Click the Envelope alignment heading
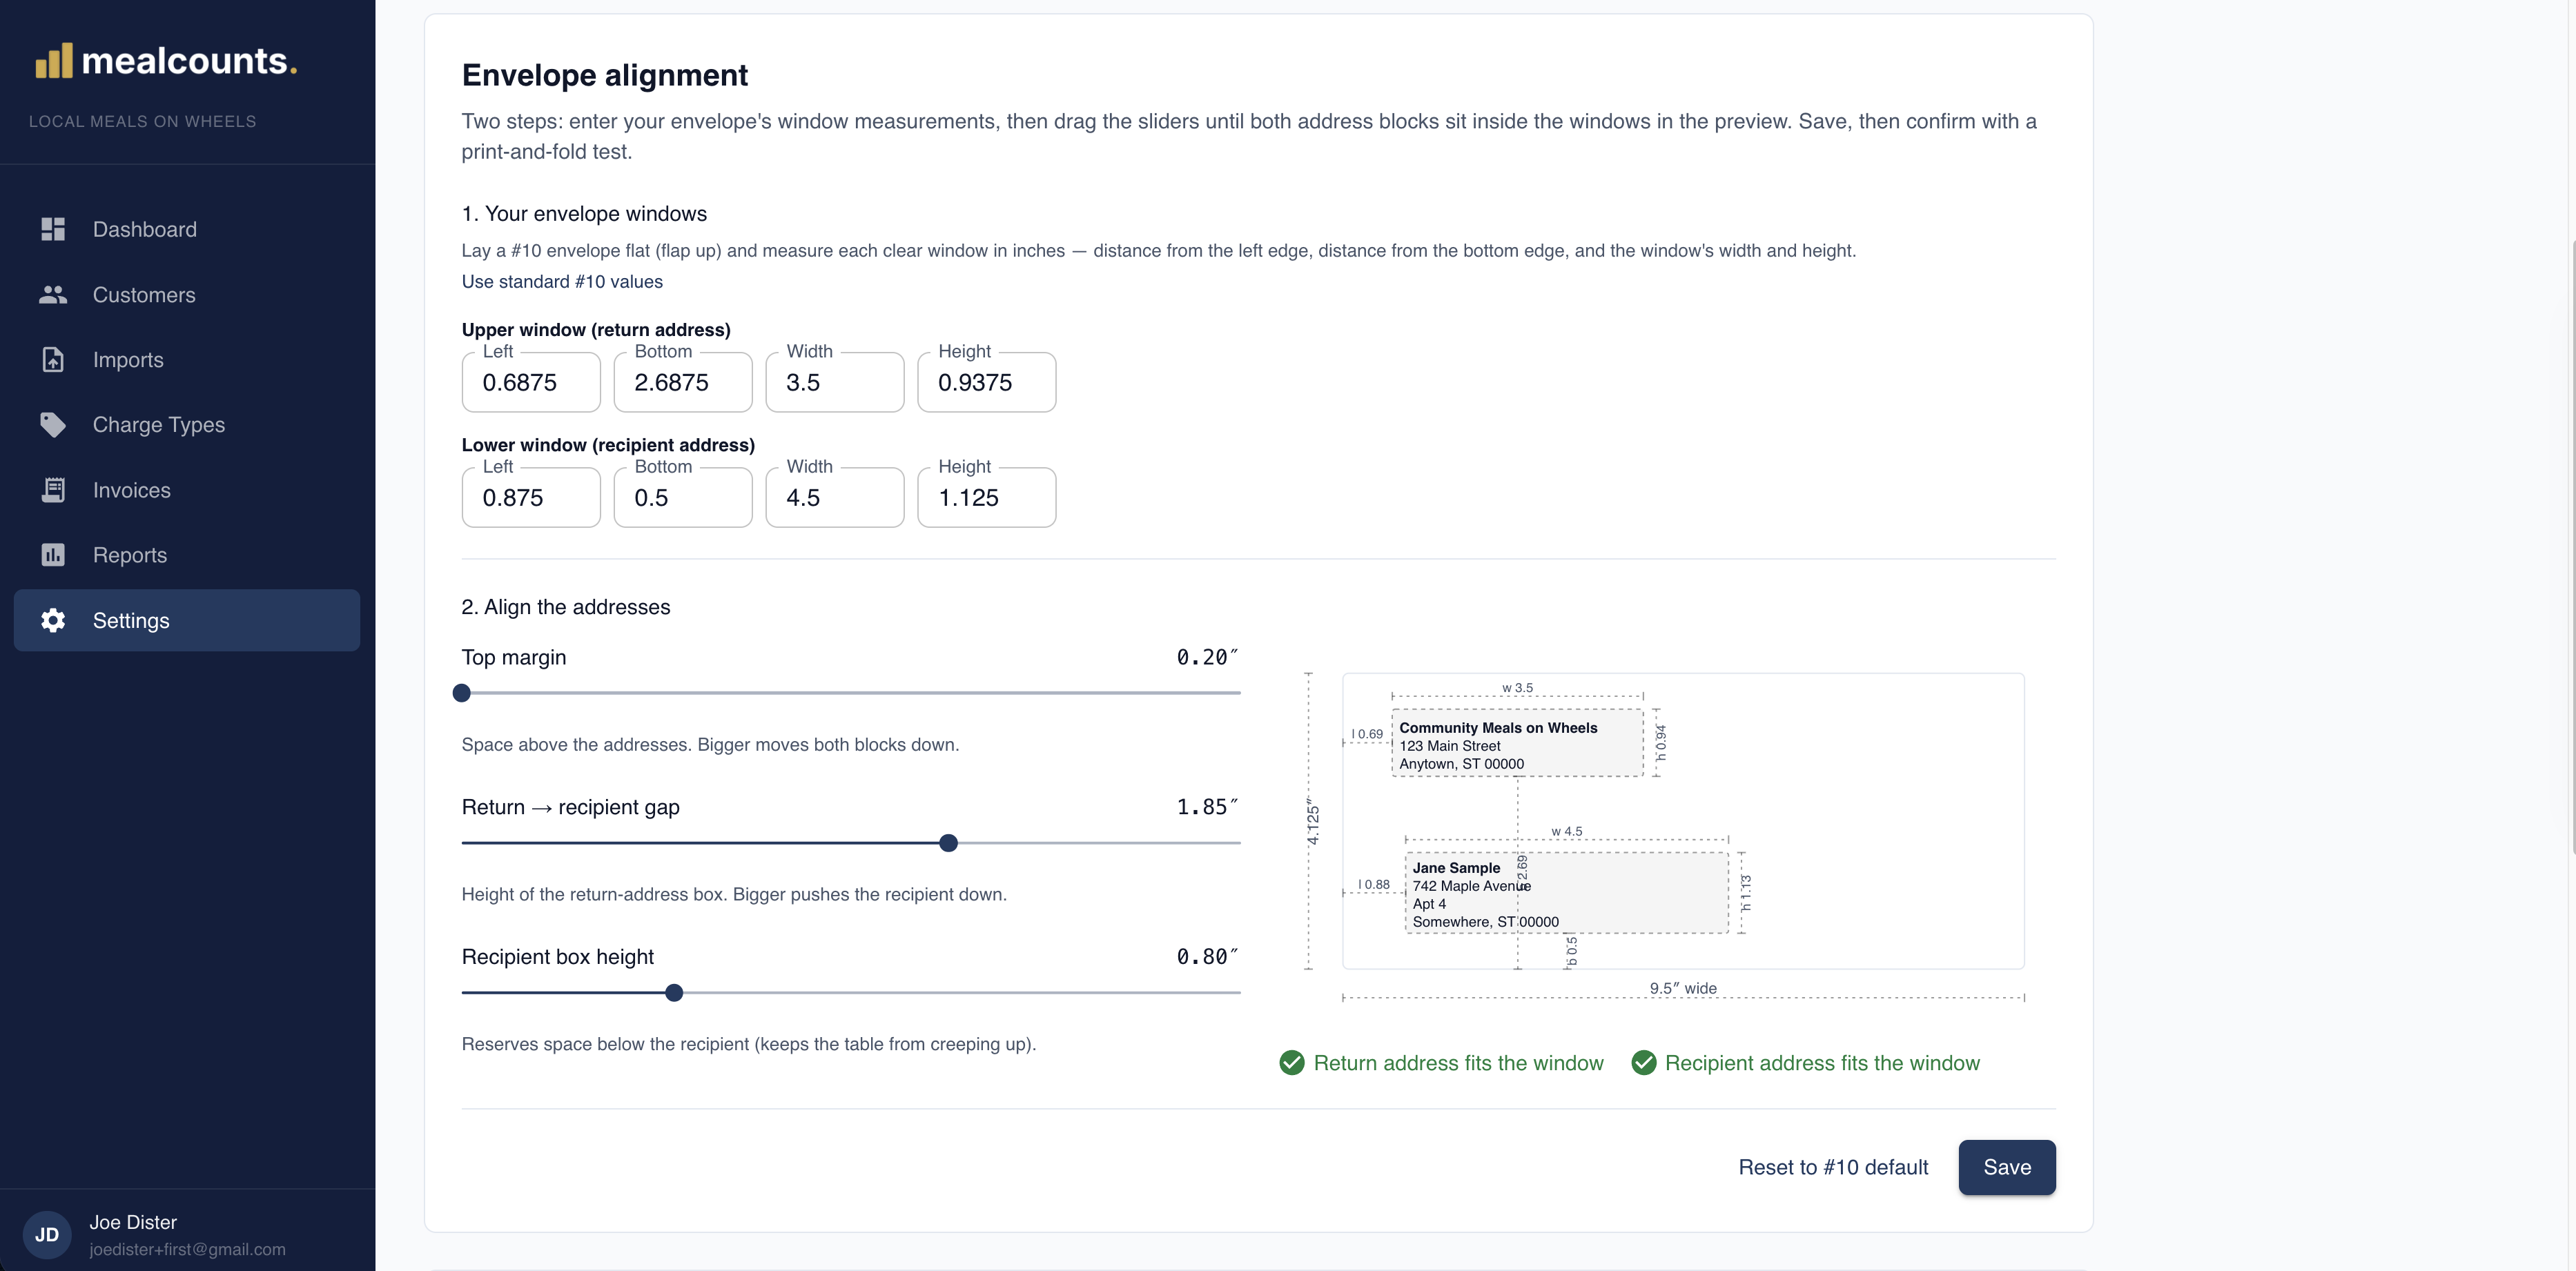Screen dimensions: 2576x1271 click(605, 75)
